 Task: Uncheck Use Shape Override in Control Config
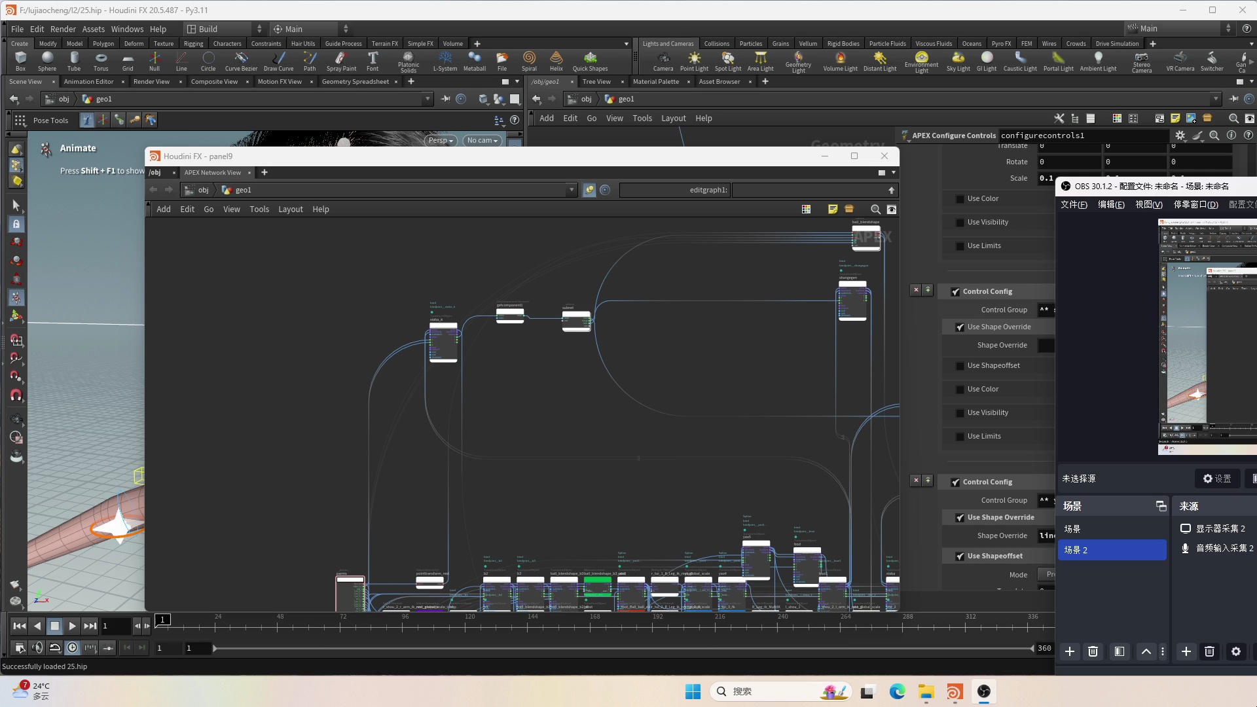tap(960, 327)
